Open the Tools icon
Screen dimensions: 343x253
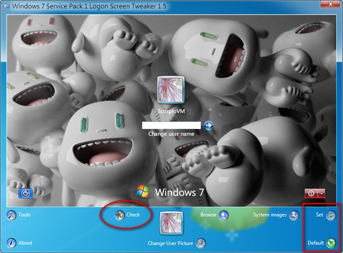[x=11, y=215]
